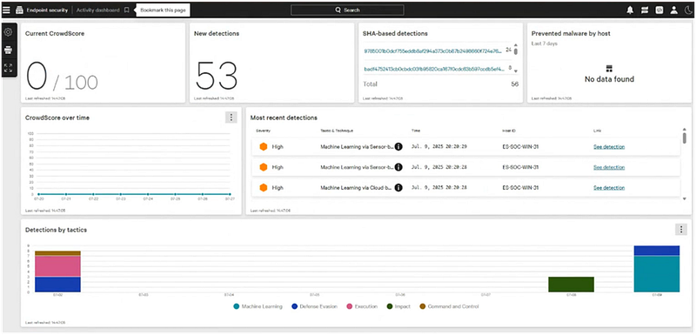Toggle Command and Control legend item
The height and width of the screenshot is (335, 696).
pyautogui.click(x=449, y=306)
